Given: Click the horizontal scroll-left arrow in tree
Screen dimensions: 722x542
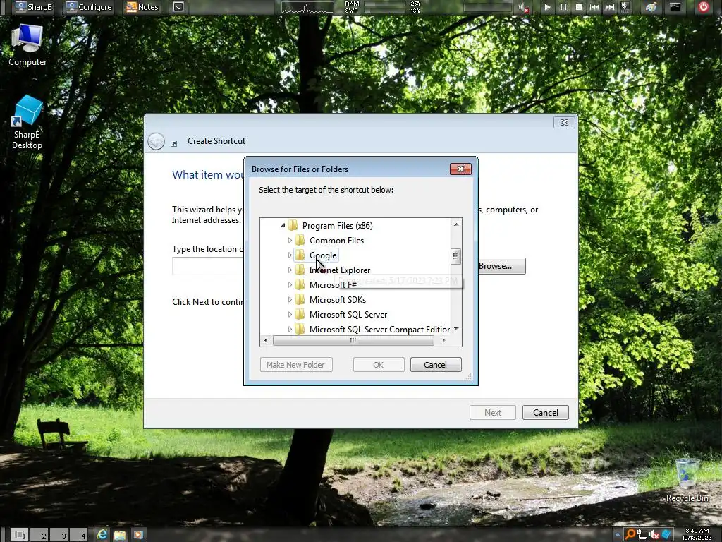Looking at the screenshot, I should (x=266, y=341).
